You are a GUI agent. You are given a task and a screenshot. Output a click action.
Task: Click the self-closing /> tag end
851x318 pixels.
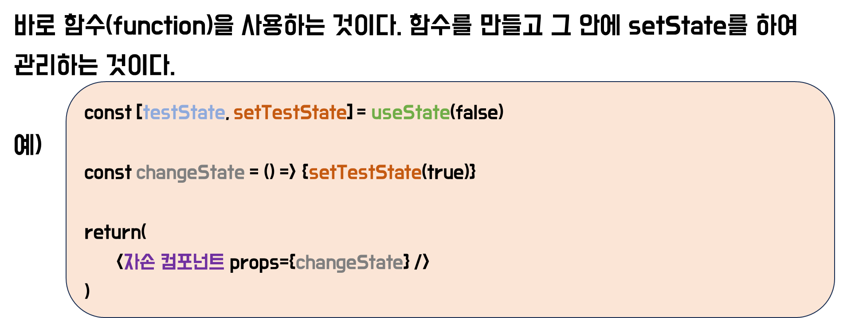point(422,262)
